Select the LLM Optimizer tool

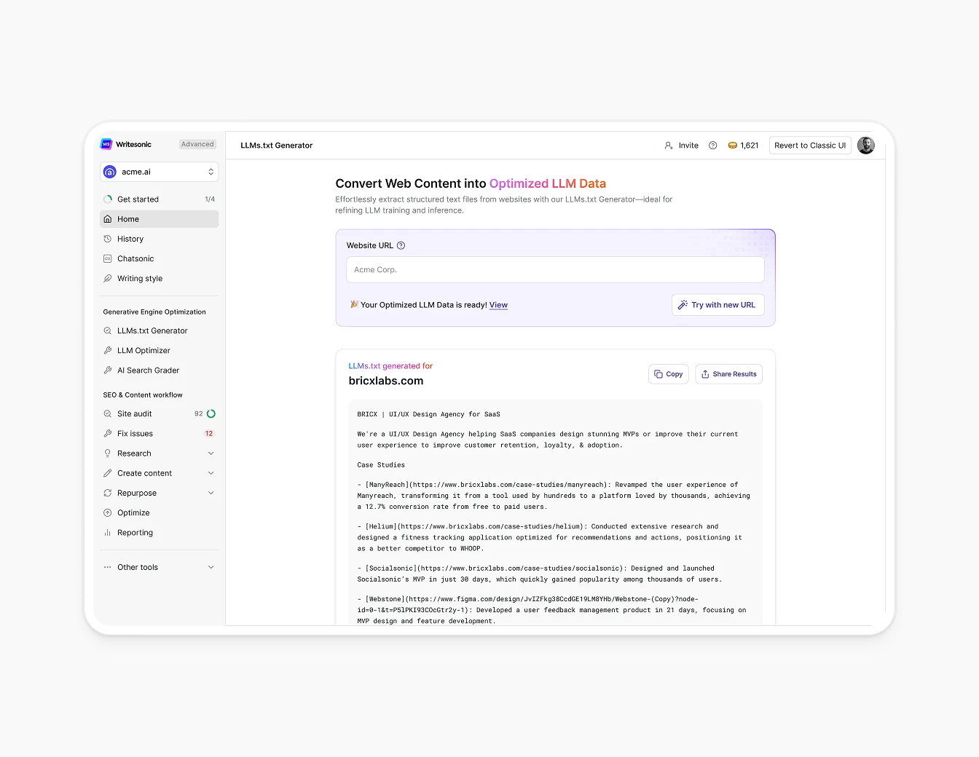[143, 350]
